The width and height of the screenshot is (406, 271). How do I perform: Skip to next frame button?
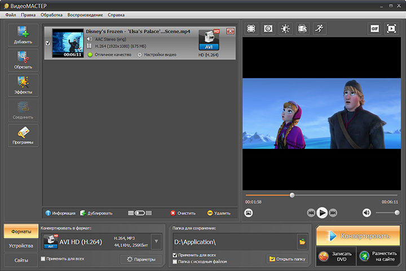click(333, 213)
